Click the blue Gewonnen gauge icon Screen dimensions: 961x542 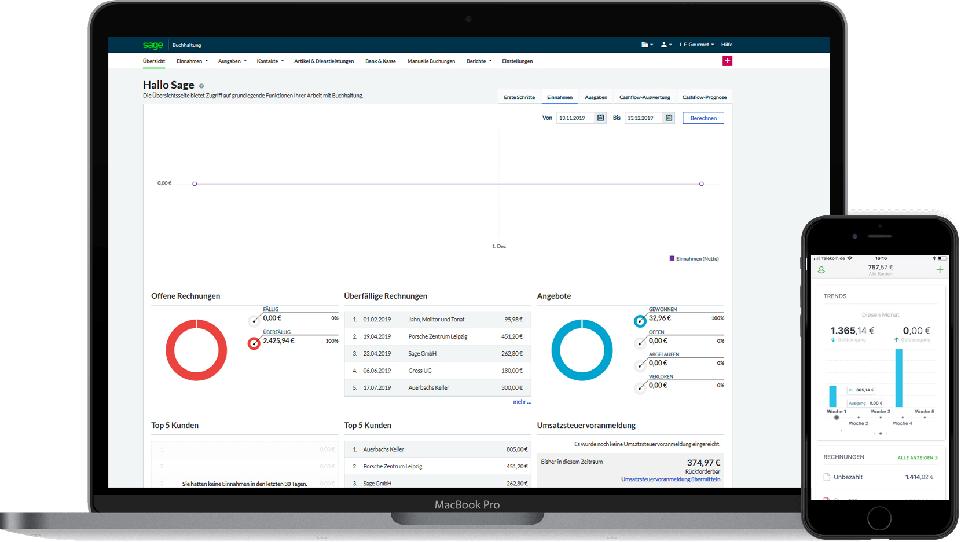[640, 321]
